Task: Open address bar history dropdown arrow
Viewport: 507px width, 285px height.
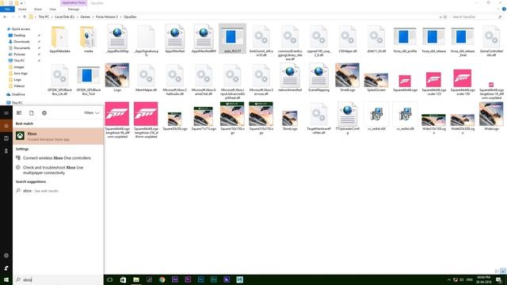Action: click(x=440, y=17)
